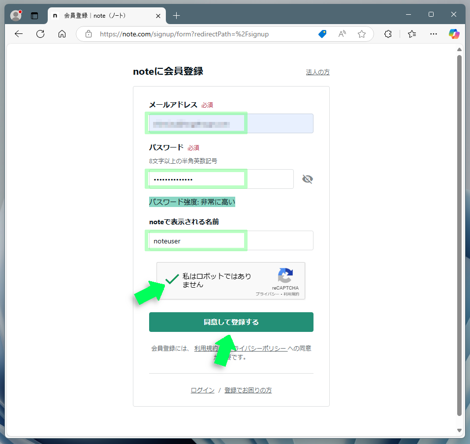Toggle password visibility eye icon
470x444 pixels.
(x=308, y=179)
